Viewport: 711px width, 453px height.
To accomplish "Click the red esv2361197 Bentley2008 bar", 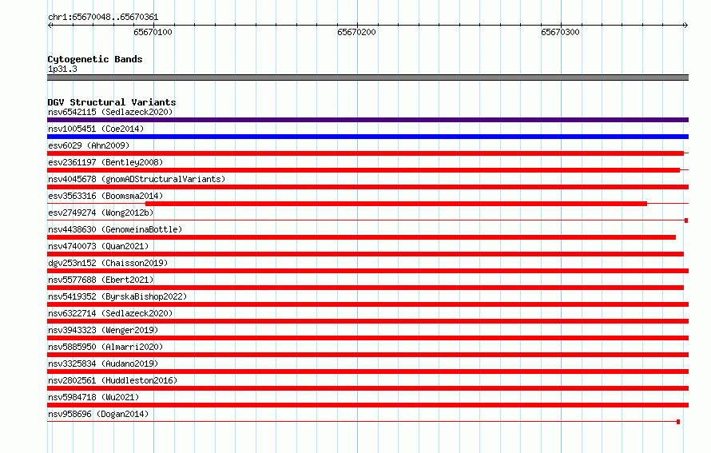I will click(x=363, y=170).
